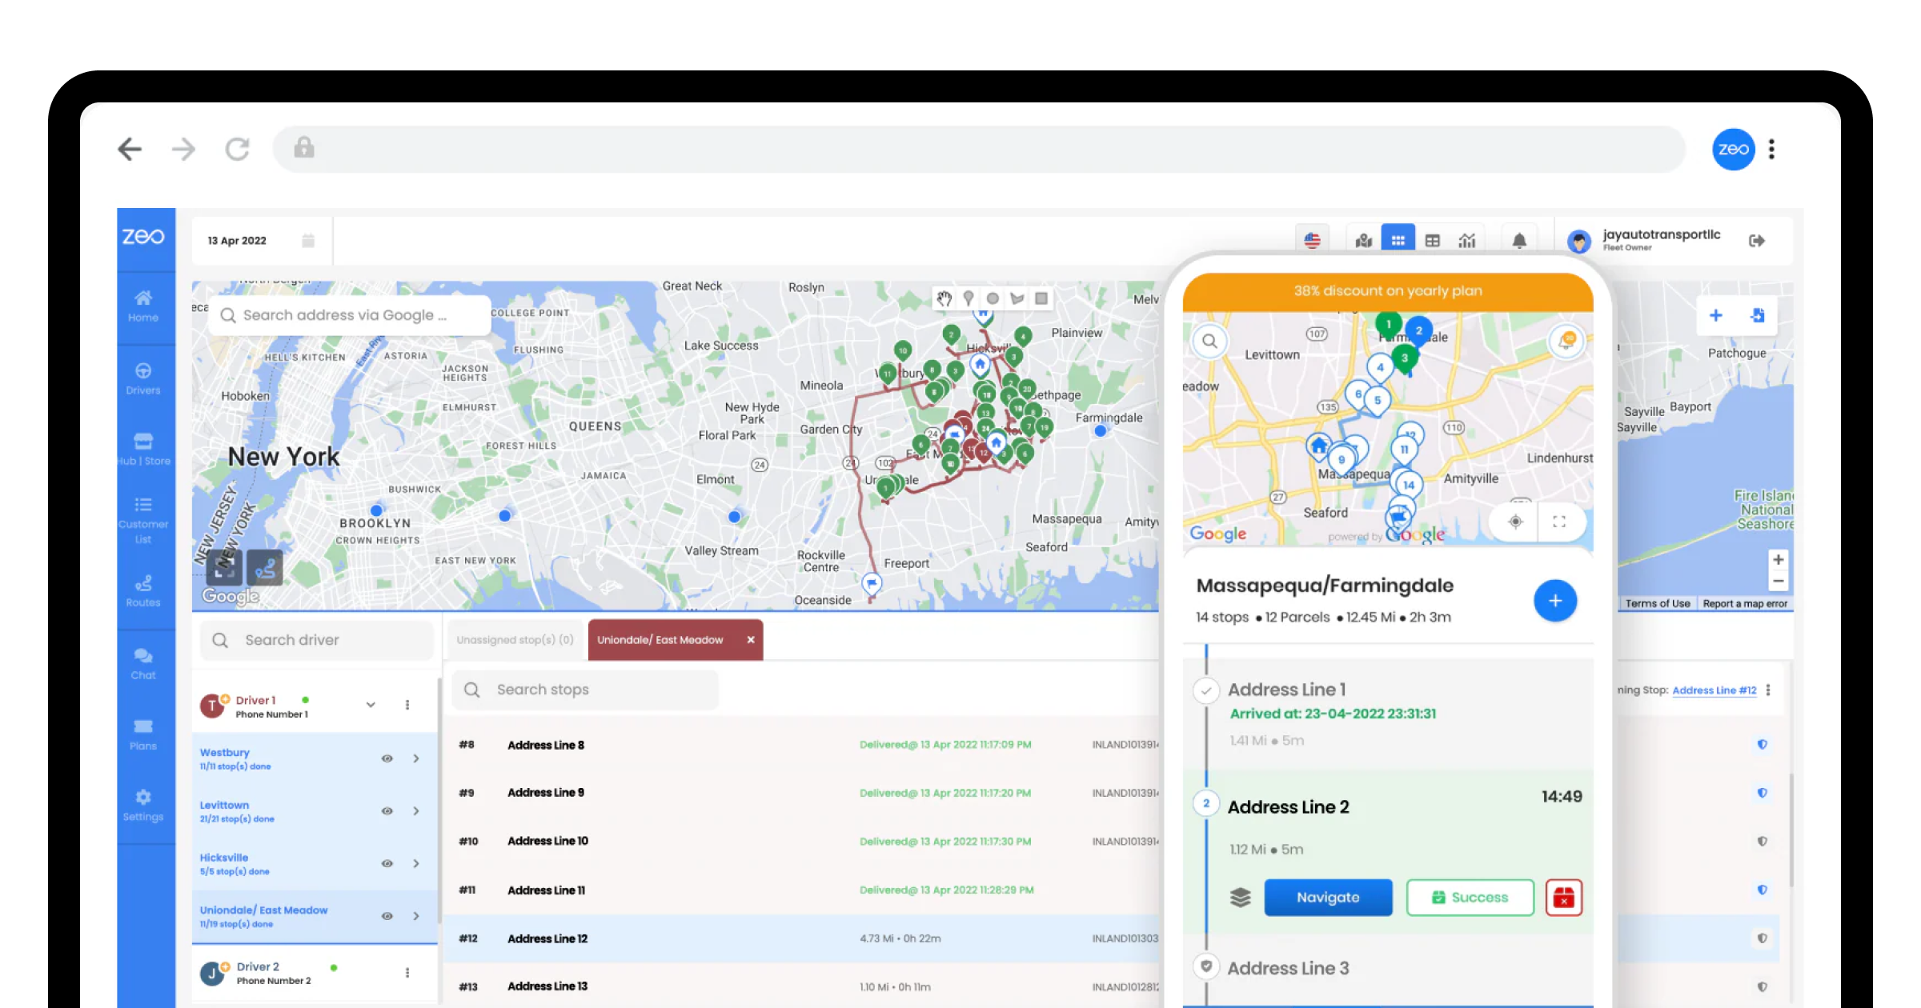Close the Uniondale/ East Meadow tab
The image size is (1921, 1008).
tap(751, 640)
